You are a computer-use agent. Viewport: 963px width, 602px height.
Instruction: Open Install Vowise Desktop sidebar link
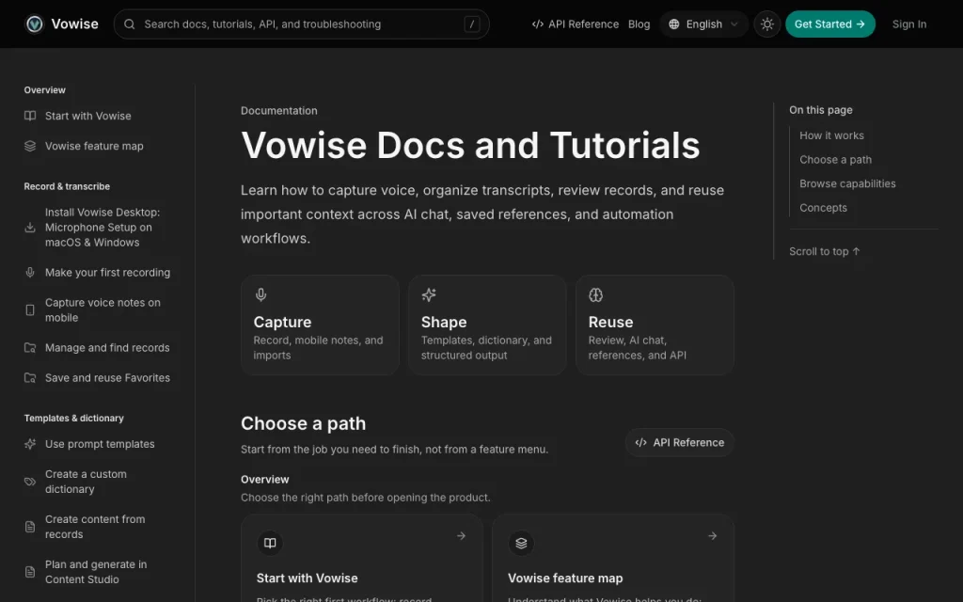[x=102, y=228]
